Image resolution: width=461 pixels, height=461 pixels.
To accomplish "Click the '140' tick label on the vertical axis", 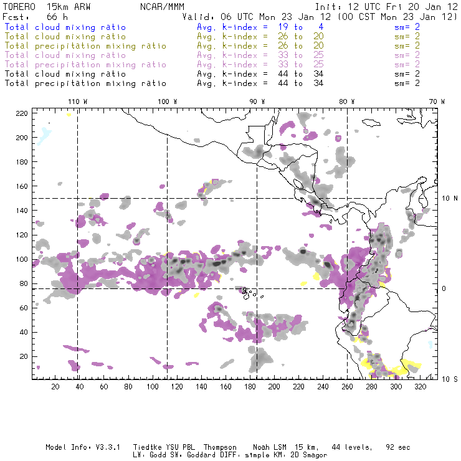I will [x=22, y=211].
